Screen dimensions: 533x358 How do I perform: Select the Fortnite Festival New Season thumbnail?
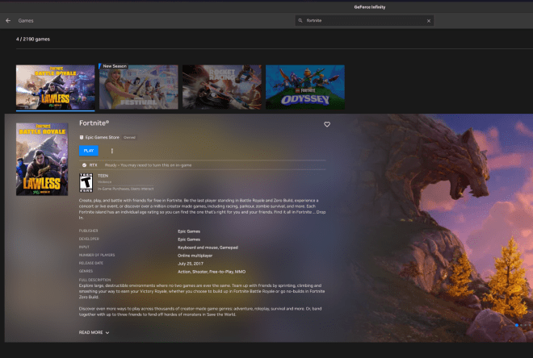[x=138, y=87]
